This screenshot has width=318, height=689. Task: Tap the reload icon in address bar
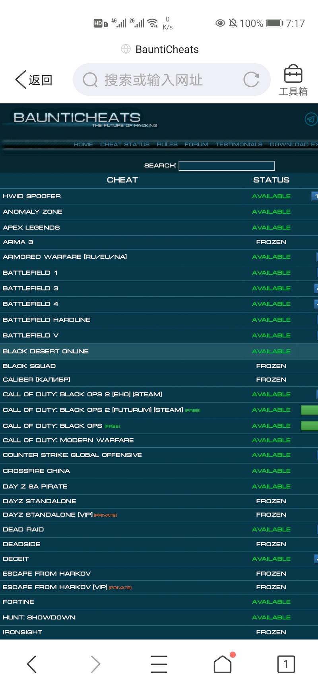[x=251, y=80]
